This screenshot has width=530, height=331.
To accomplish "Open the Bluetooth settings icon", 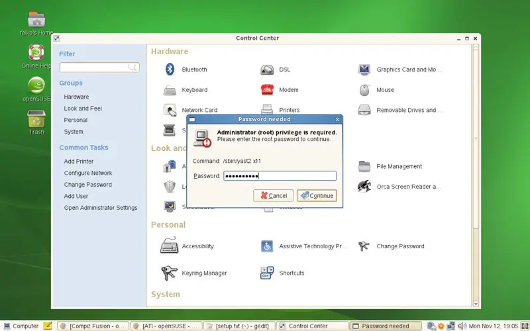I will [x=170, y=70].
